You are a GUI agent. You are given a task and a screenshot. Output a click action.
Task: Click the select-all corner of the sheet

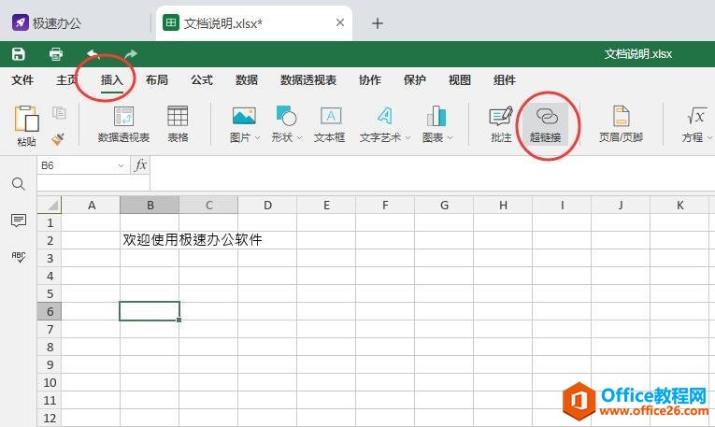50,205
